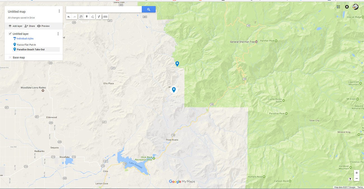The width and height of the screenshot is (364, 189).
Task: Select the add directions tool
Action: [x=99, y=17]
